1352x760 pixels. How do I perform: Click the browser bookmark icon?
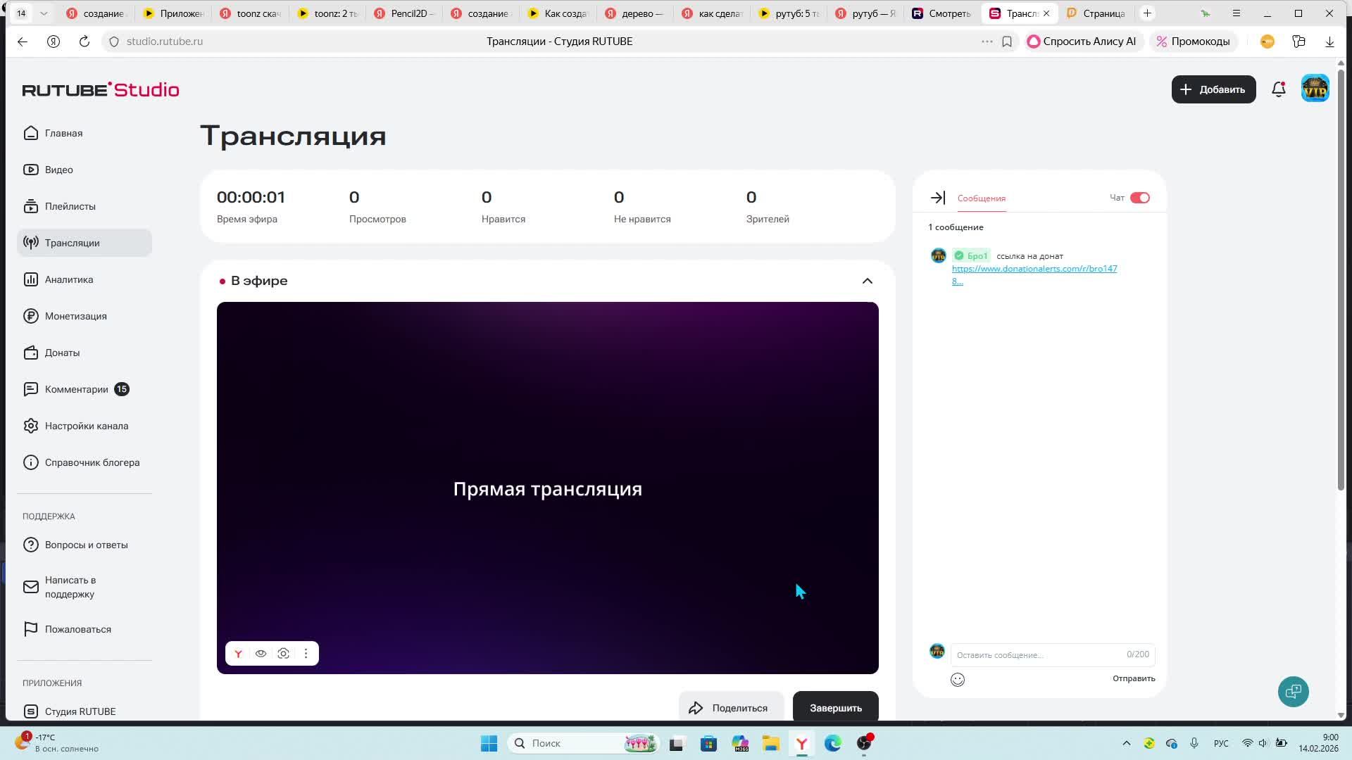pos(1006,42)
